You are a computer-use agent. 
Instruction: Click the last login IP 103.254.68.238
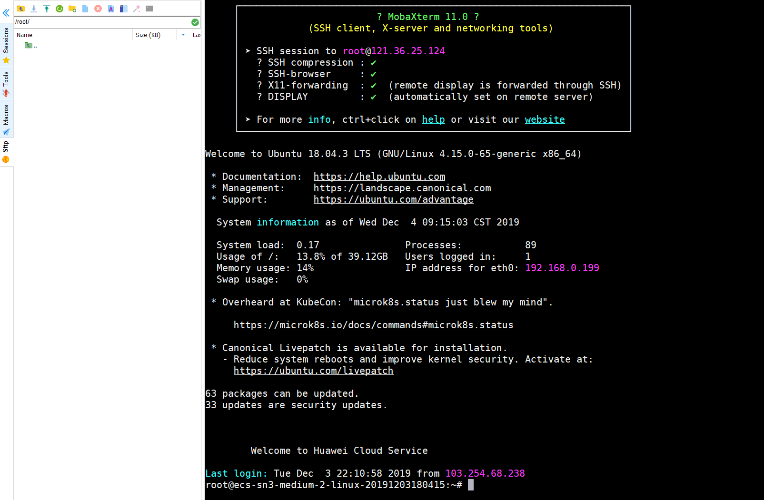tap(485, 473)
